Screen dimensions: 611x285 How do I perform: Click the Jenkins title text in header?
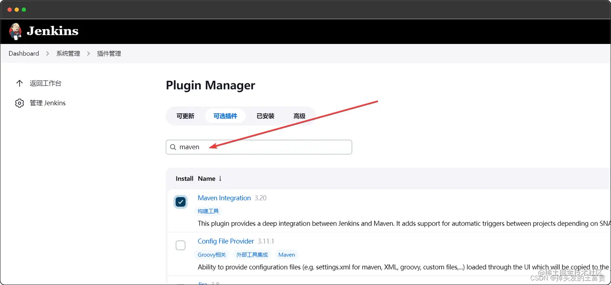tap(53, 31)
